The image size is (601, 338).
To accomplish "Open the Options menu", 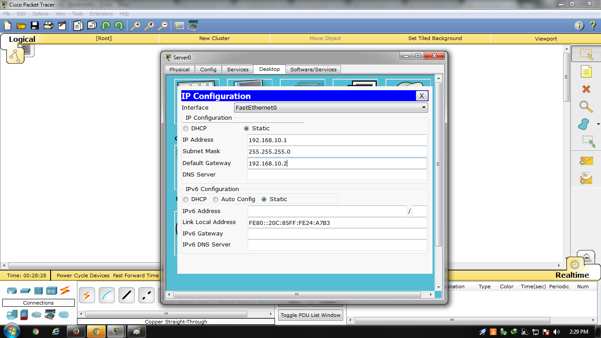I will point(40,14).
